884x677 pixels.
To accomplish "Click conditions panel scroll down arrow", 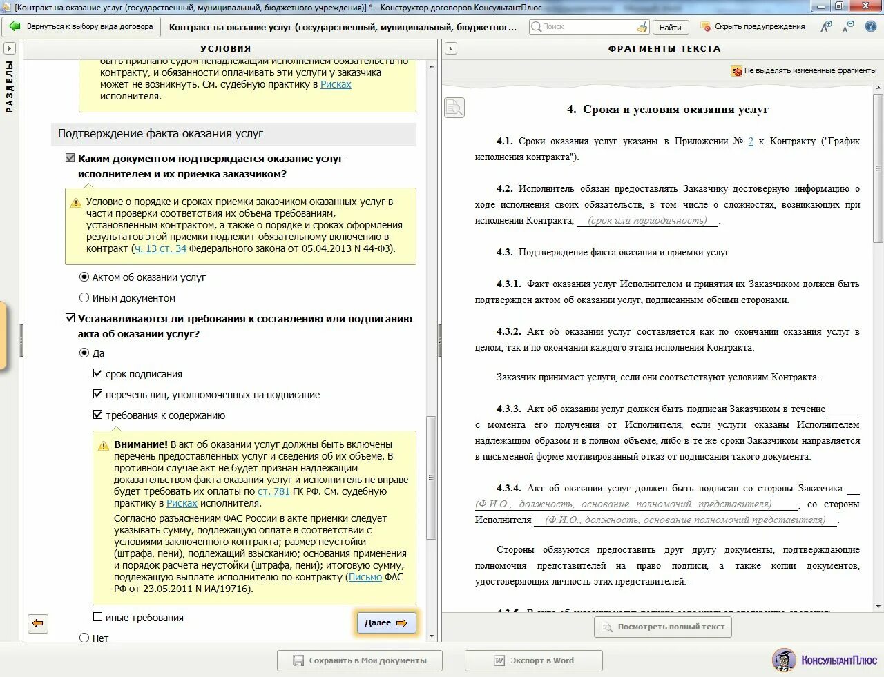I will (x=432, y=636).
